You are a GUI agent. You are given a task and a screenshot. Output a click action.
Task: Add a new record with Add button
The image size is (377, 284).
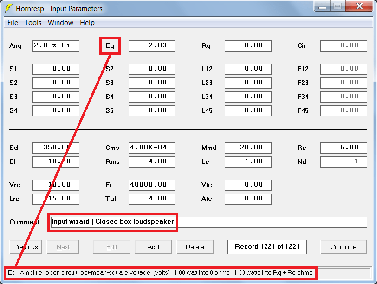[x=153, y=247]
